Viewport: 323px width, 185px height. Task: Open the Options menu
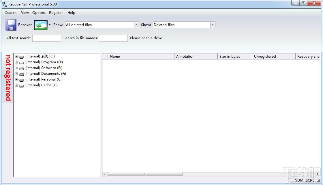point(39,13)
